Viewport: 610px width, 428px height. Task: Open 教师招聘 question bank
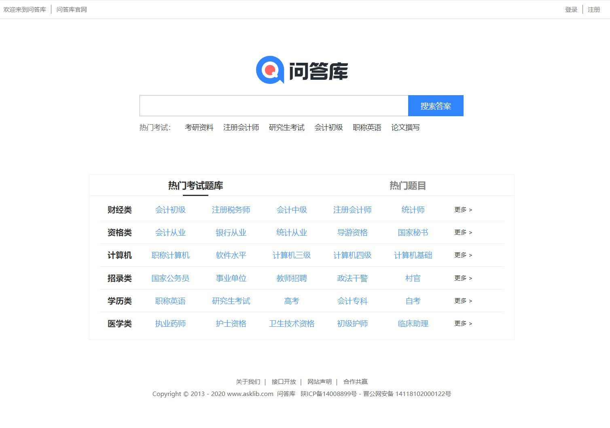(292, 278)
